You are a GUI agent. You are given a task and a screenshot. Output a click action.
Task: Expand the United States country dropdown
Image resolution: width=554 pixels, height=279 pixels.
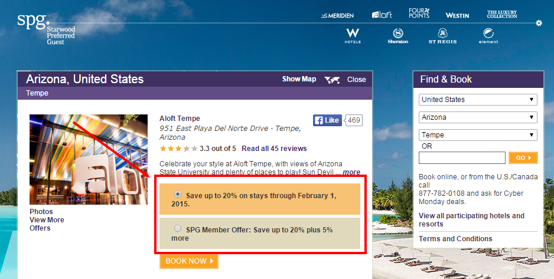pos(478,100)
